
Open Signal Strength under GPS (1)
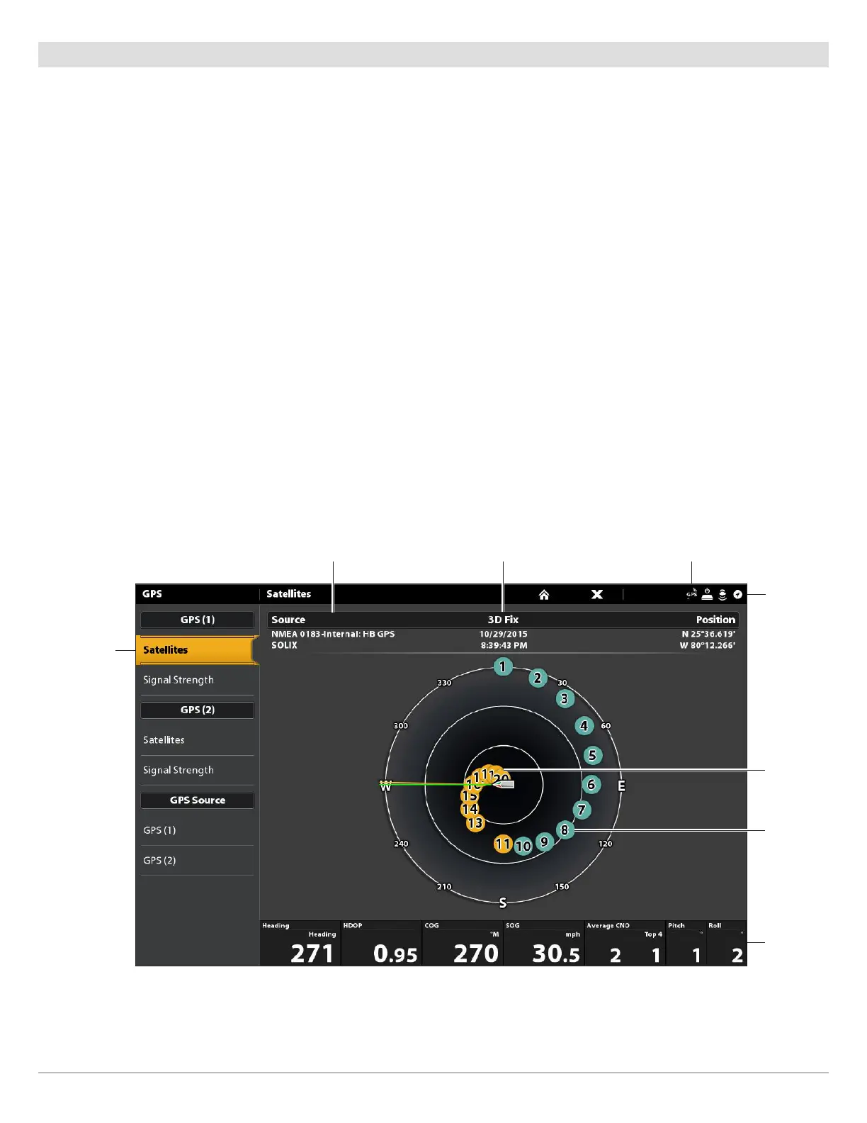pos(197,680)
